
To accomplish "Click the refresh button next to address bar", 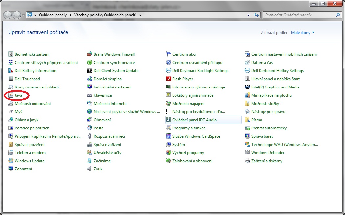I will click(257, 15).
